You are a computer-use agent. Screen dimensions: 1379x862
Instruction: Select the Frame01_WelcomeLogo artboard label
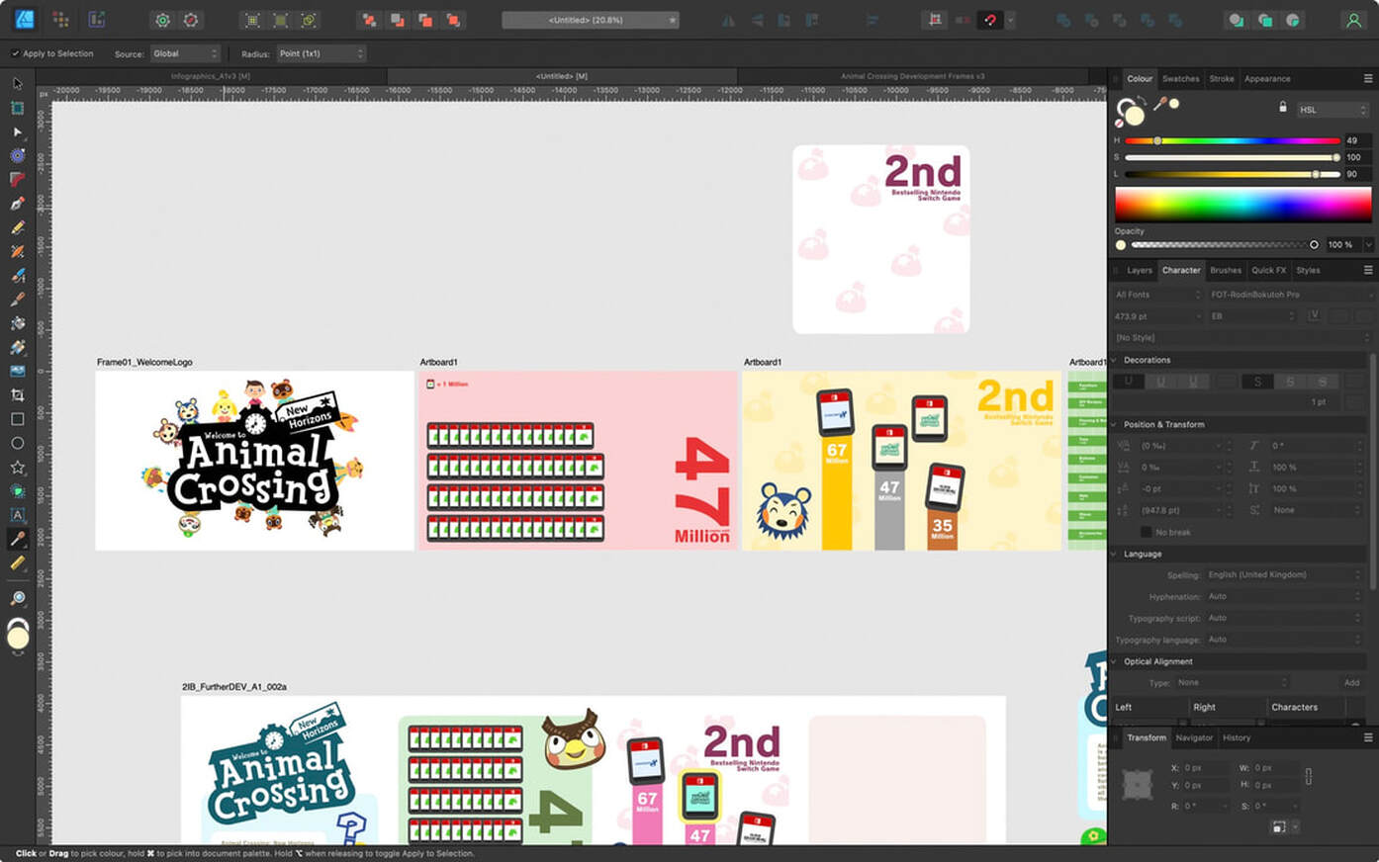(x=144, y=362)
